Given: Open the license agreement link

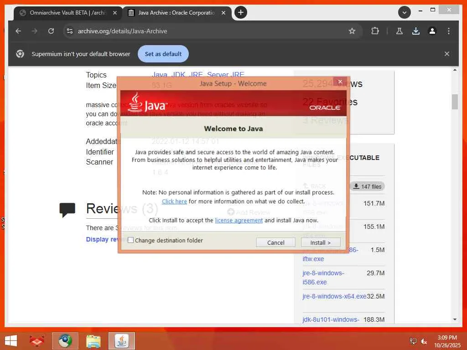Looking at the screenshot, I should [239, 220].
